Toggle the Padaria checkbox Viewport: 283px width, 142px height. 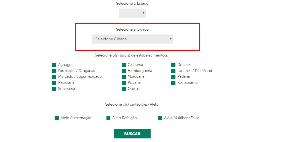click(173, 77)
